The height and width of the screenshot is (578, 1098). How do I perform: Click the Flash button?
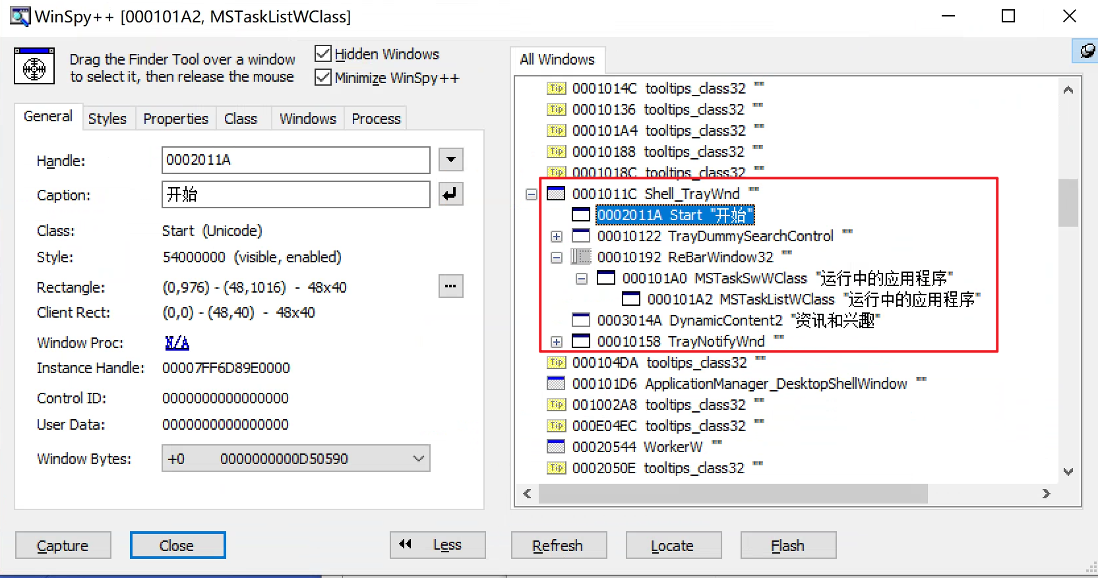[x=788, y=545]
